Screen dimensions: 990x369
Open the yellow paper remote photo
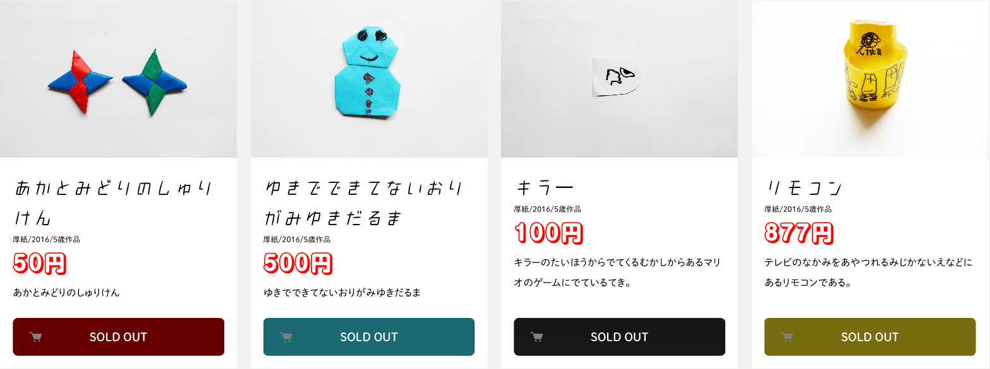[x=870, y=79]
